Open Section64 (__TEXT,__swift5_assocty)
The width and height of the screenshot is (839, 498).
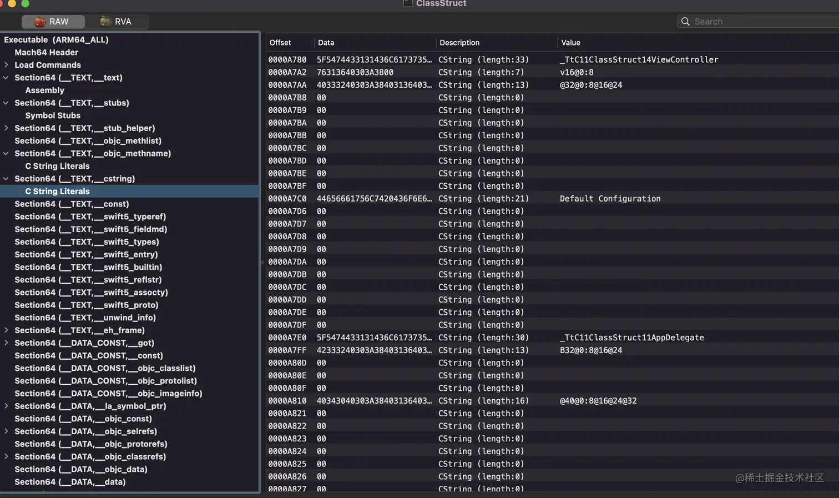(x=91, y=293)
